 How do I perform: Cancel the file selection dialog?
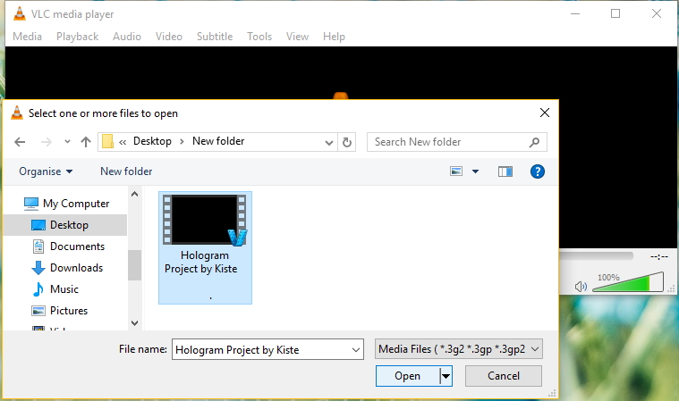click(x=504, y=376)
